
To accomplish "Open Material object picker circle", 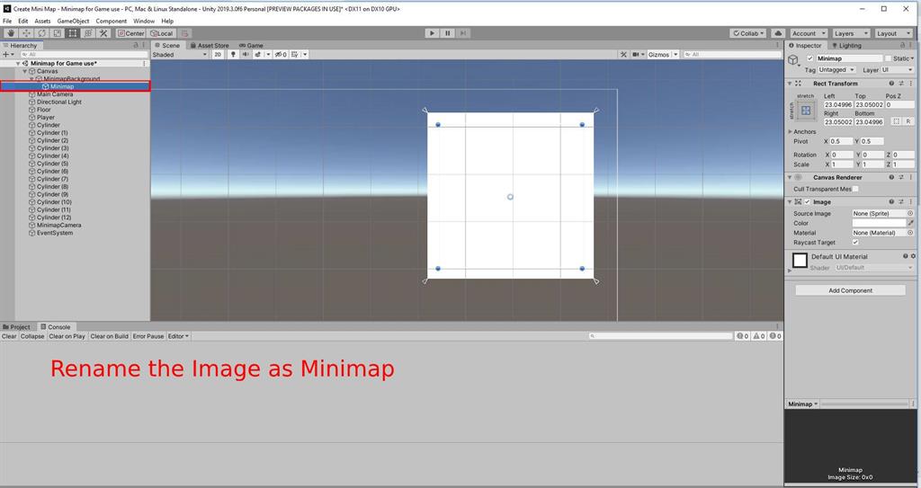I will pyautogui.click(x=910, y=233).
